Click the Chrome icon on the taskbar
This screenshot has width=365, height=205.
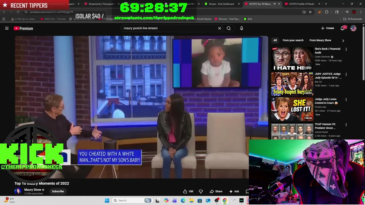pos(225,200)
